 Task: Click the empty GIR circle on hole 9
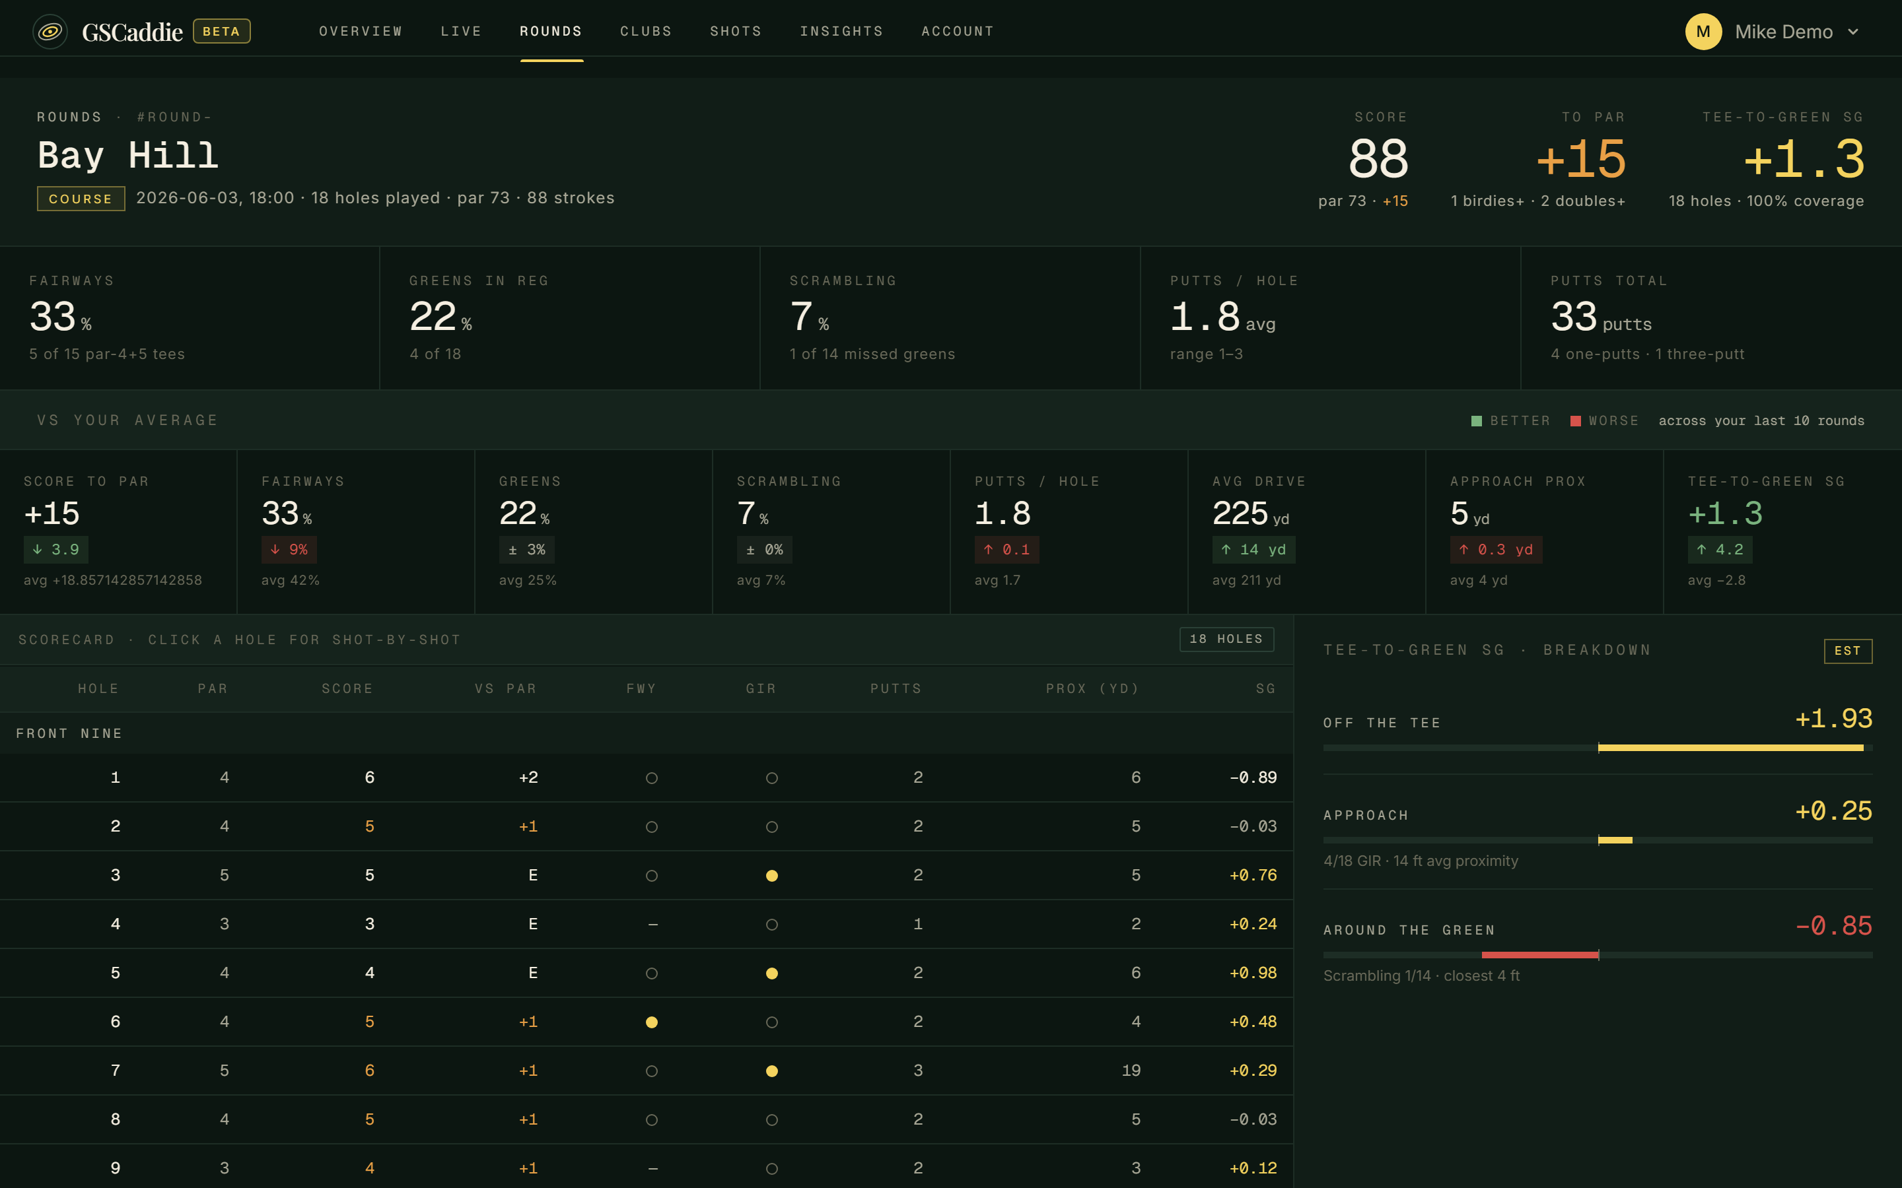coord(772,1169)
